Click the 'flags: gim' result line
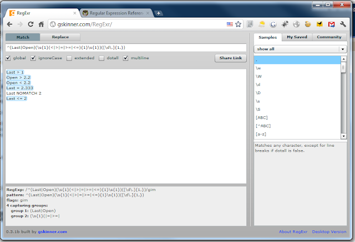The height and width of the screenshot is (242, 355). (x=17, y=200)
